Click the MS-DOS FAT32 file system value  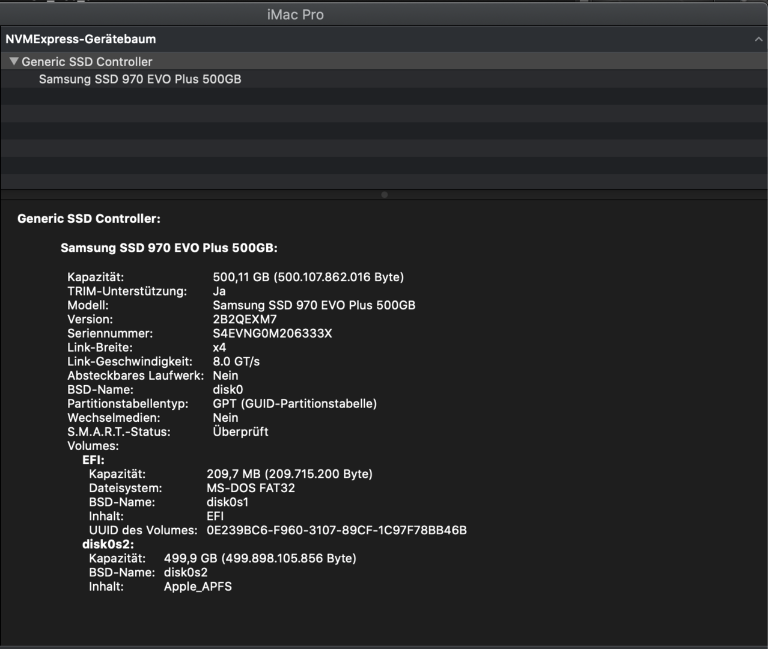pyautogui.click(x=251, y=489)
